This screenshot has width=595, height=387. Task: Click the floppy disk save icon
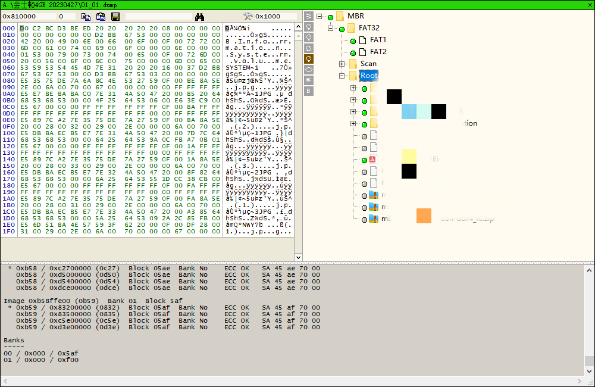point(115,17)
